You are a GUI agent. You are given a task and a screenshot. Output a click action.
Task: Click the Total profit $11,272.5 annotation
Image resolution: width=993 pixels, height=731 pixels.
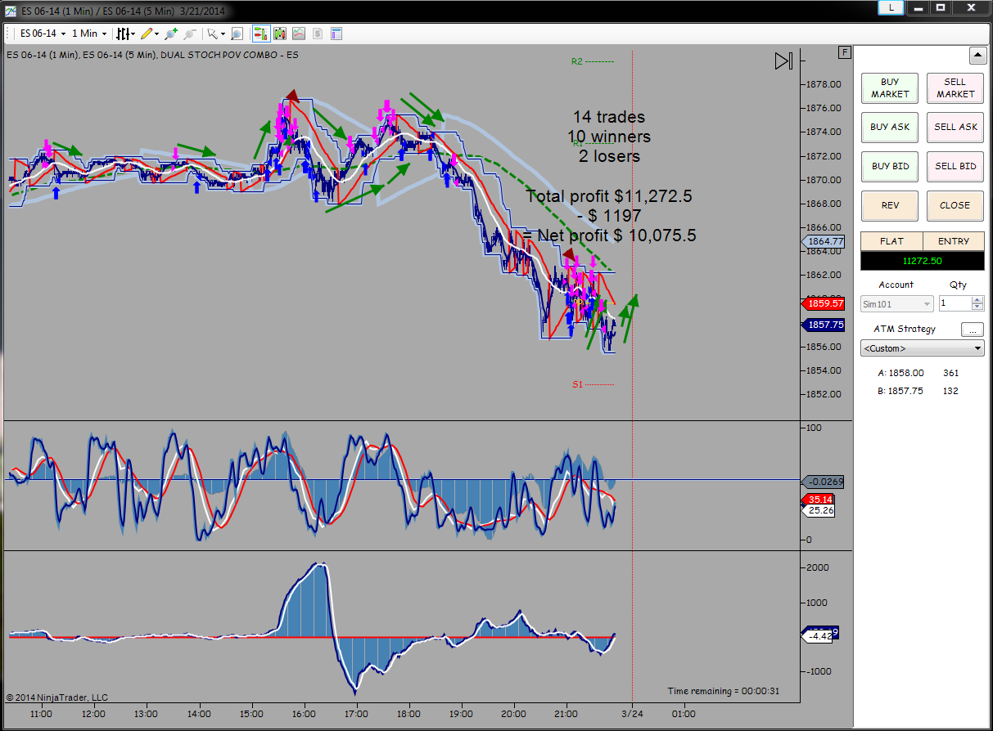click(609, 196)
